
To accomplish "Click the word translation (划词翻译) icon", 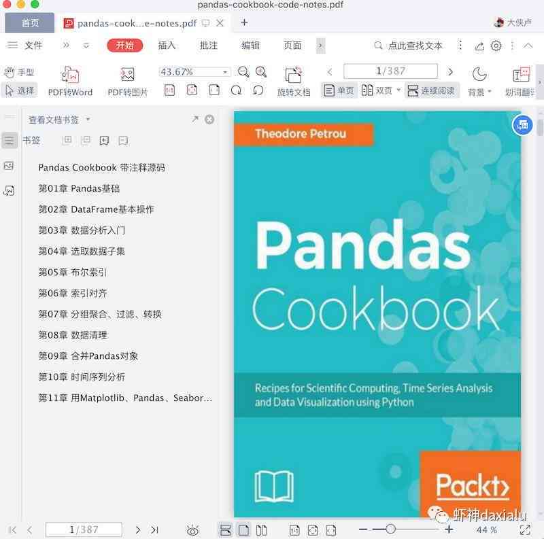I will pos(521,75).
